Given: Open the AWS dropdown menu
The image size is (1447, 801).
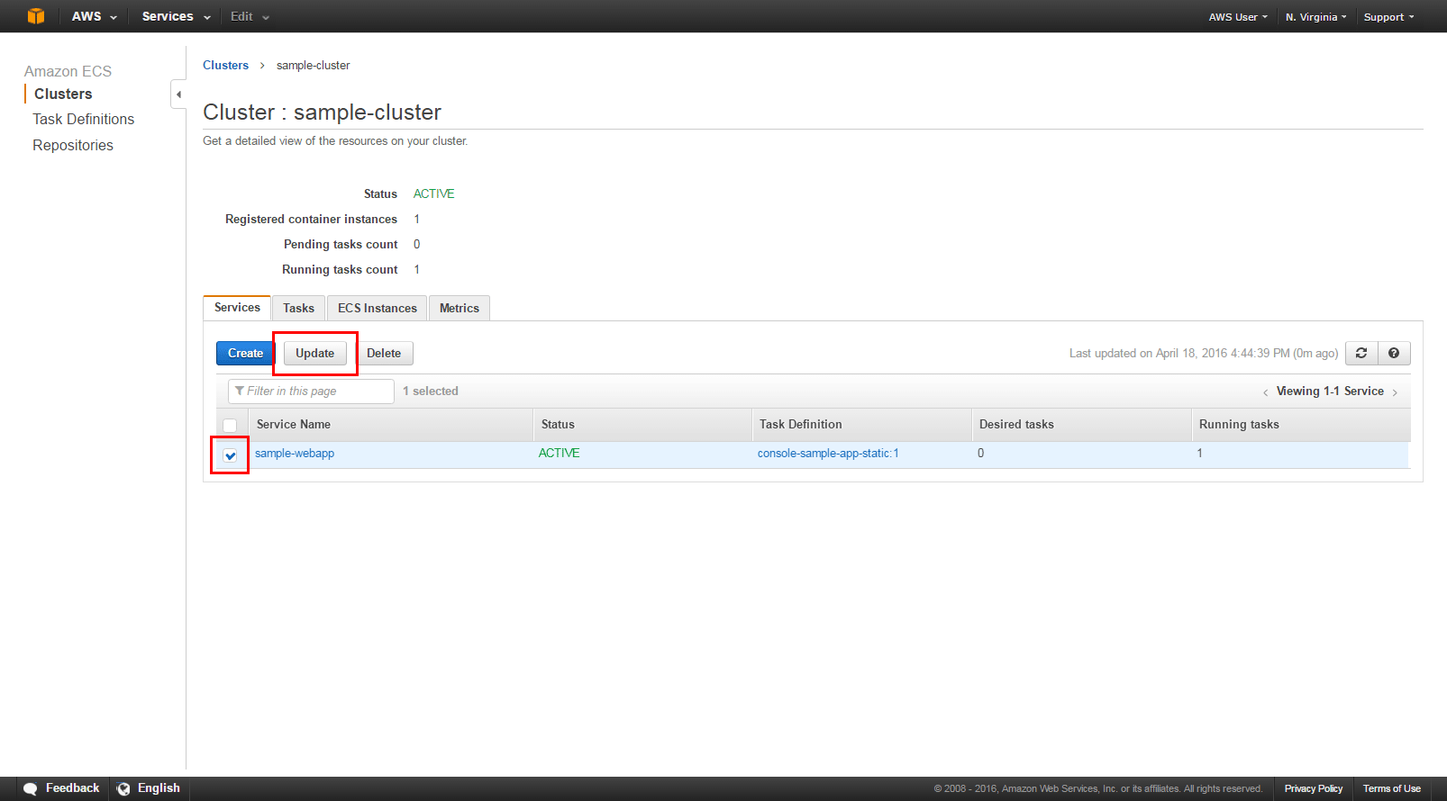Looking at the screenshot, I should pyautogui.click(x=95, y=16).
